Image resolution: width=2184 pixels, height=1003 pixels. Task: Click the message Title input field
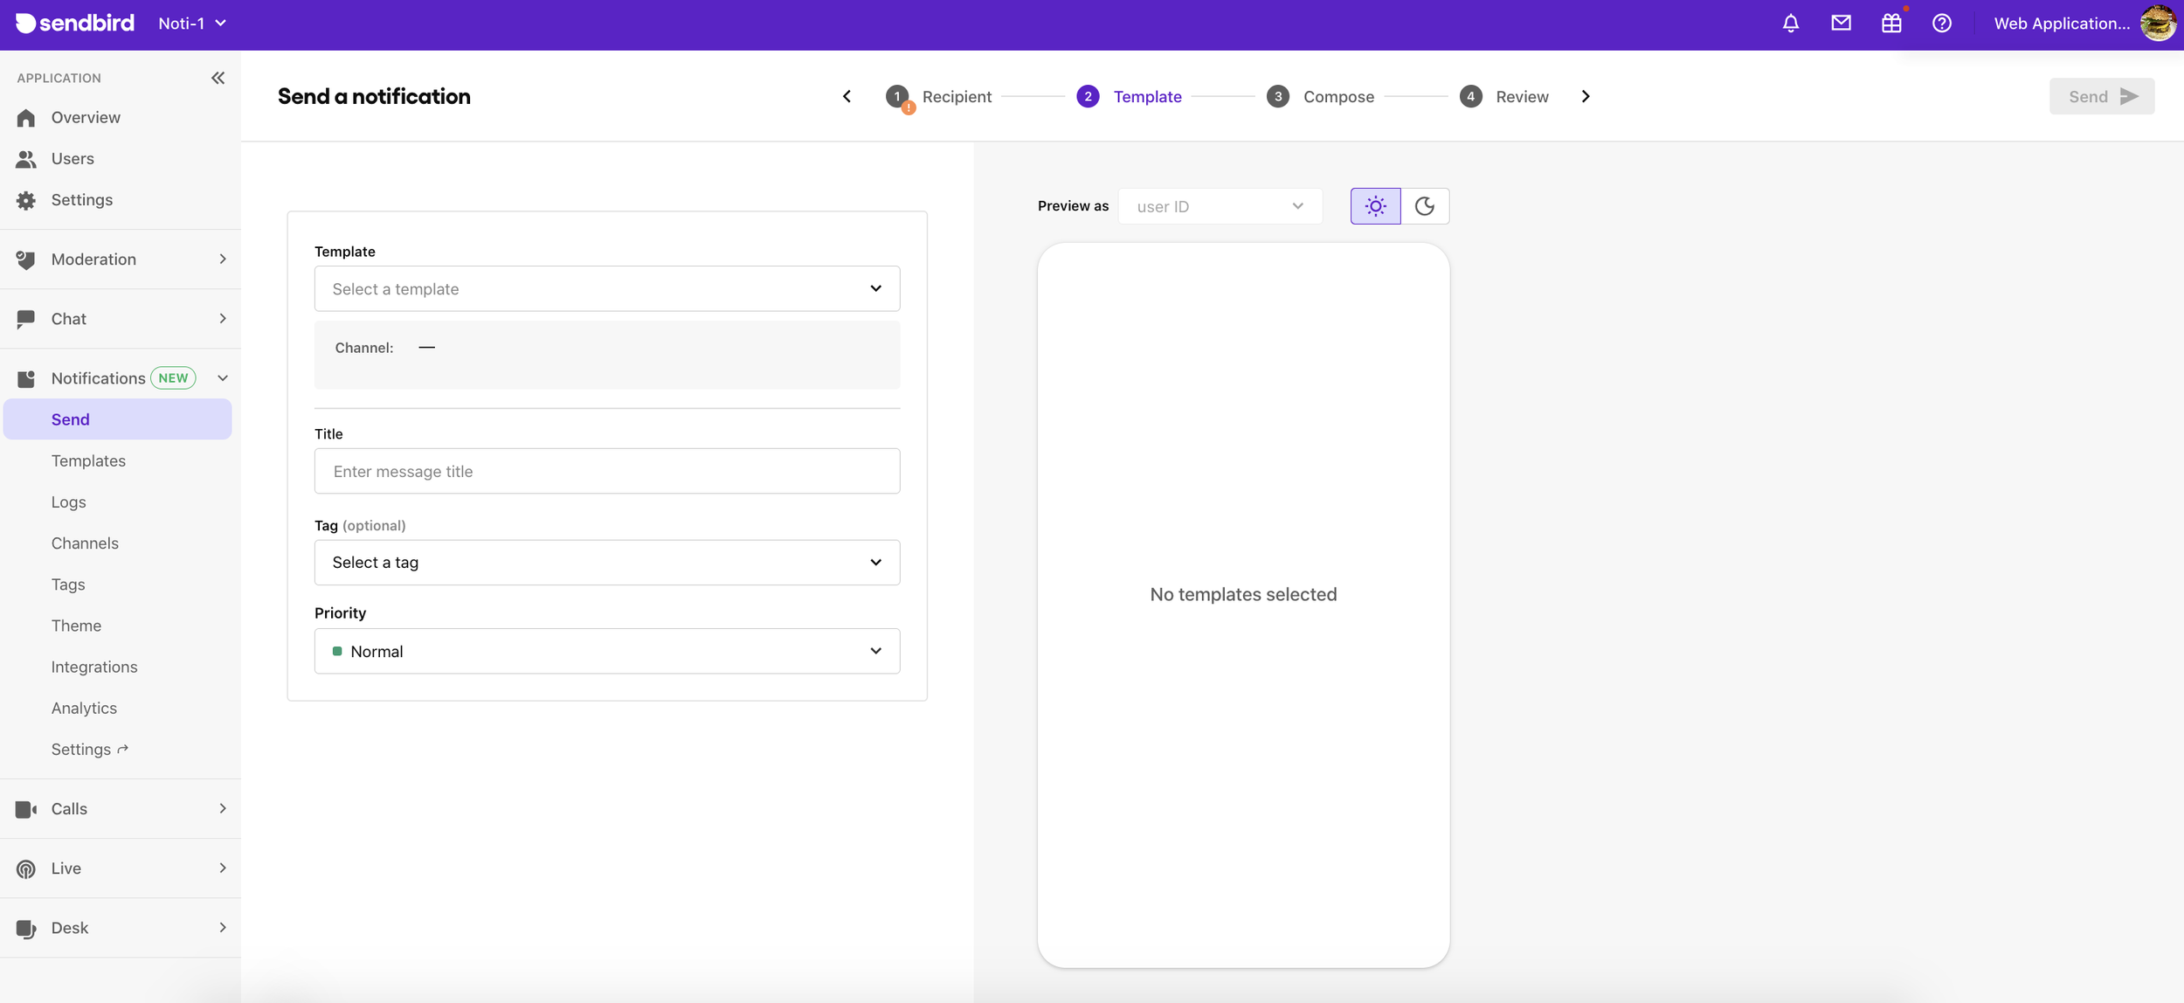tap(606, 471)
